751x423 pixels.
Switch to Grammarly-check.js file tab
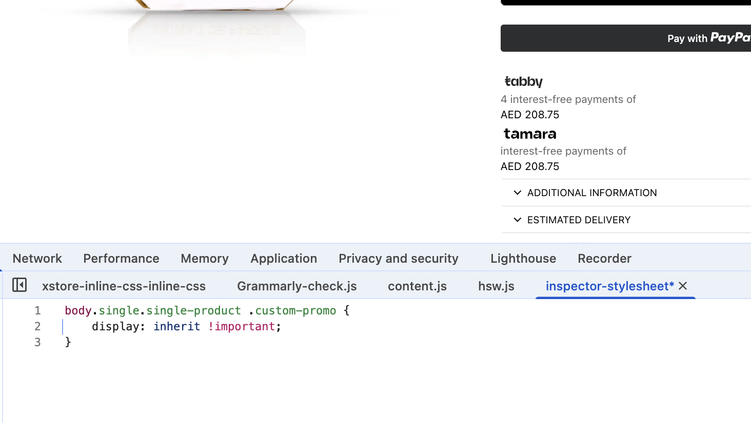click(x=297, y=286)
